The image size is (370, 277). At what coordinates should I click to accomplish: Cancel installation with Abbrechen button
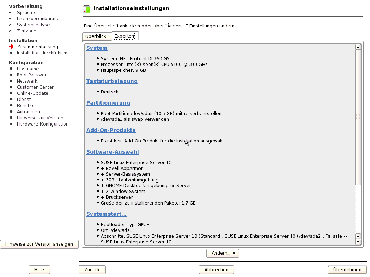pyautogui.click(x=216, y=270)
